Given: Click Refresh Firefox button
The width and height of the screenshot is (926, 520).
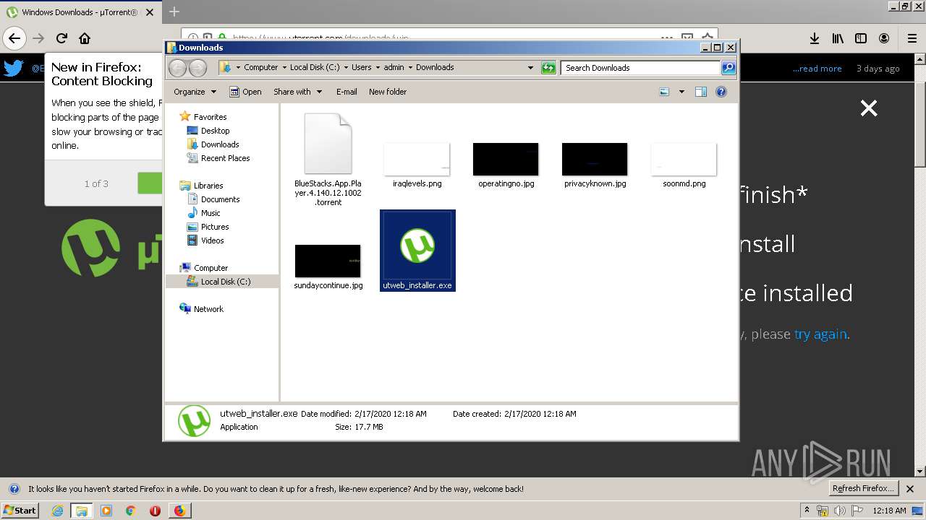Looking at the screenshot, I should [863, 489].
